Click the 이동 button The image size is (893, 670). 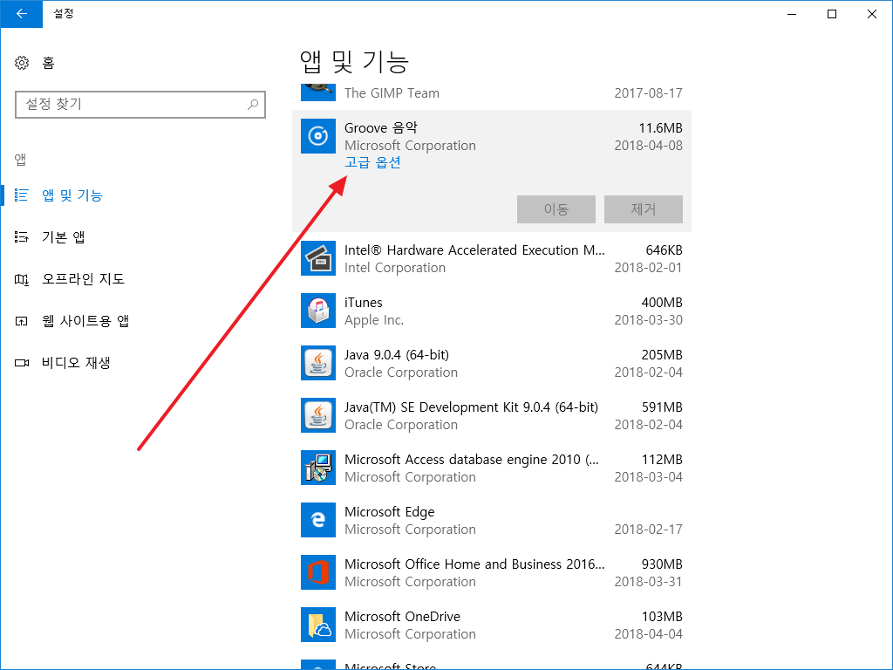click(556, 209)
